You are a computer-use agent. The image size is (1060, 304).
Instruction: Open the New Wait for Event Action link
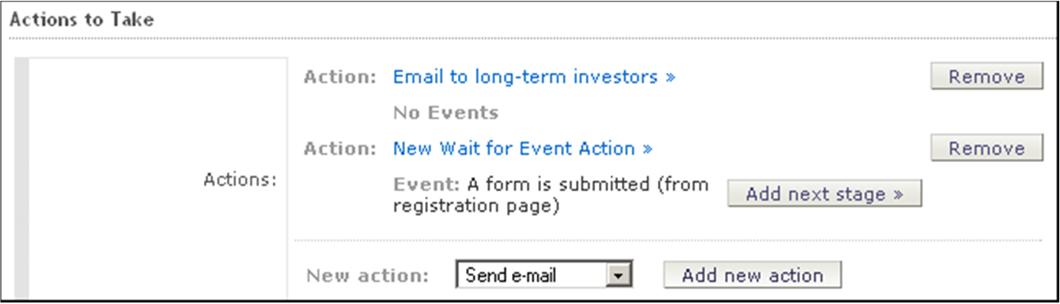[x=523, y=148]
